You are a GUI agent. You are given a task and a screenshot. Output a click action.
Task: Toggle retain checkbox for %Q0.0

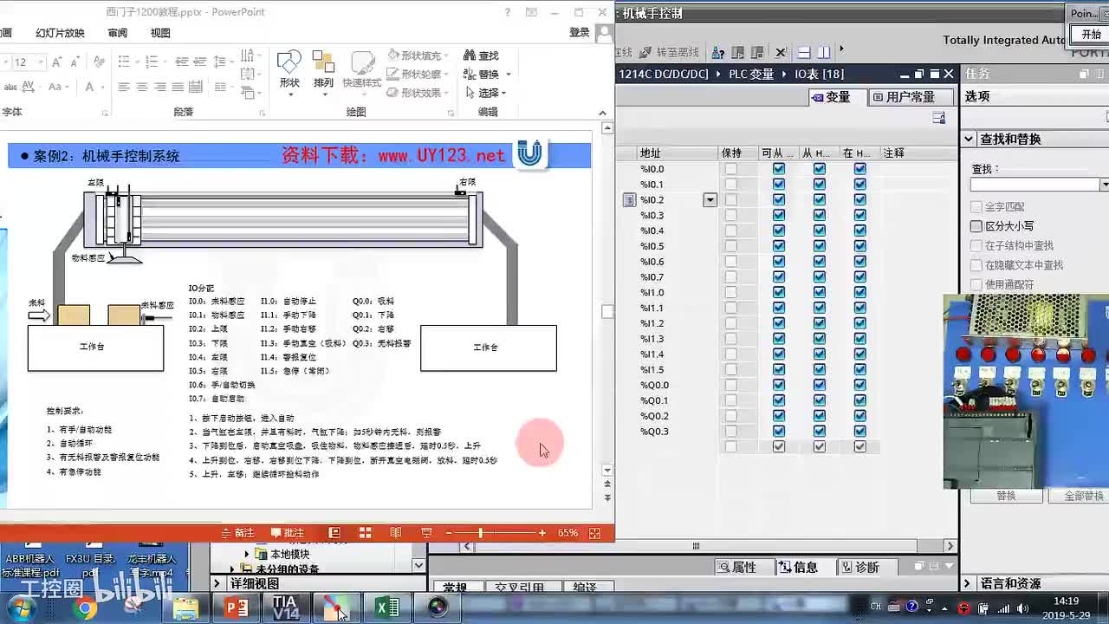[731, 385]
